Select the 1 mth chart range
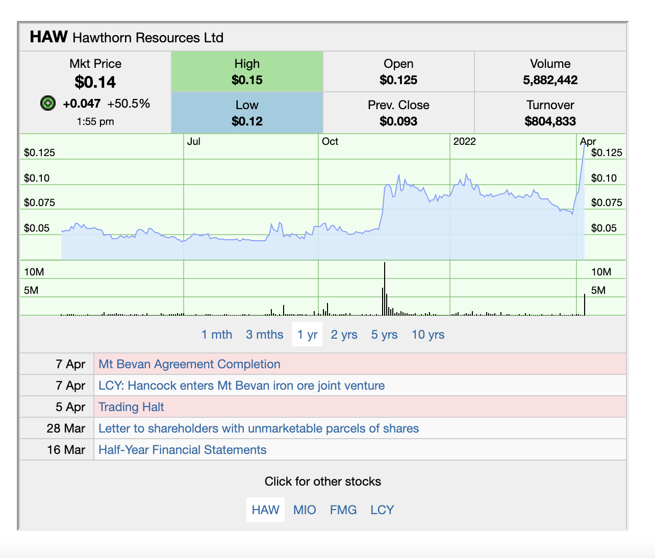Screen dimensions: 655x558 pos(217,335)
